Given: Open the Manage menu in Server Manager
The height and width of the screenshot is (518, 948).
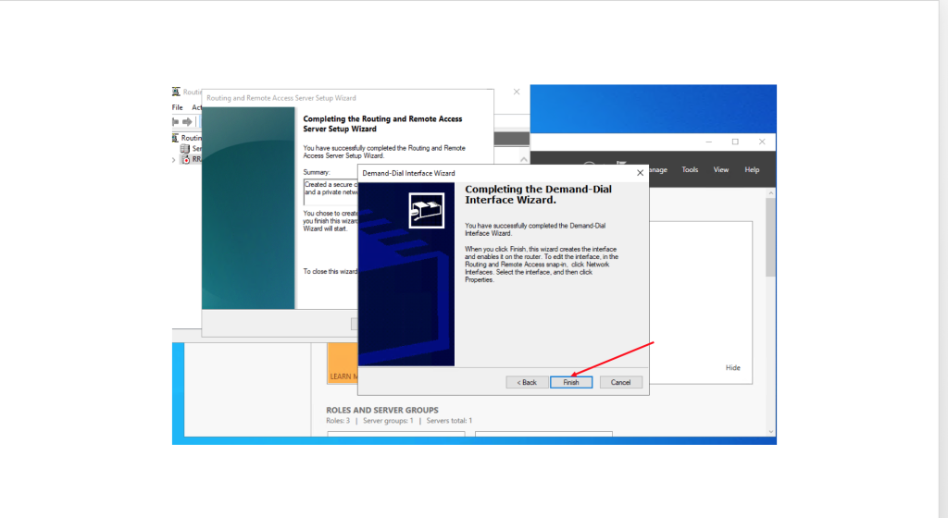Looking at the screenshot, I should (x=657, y=169).
